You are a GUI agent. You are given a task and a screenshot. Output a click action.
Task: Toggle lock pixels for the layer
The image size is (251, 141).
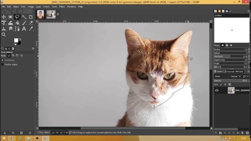221,85
